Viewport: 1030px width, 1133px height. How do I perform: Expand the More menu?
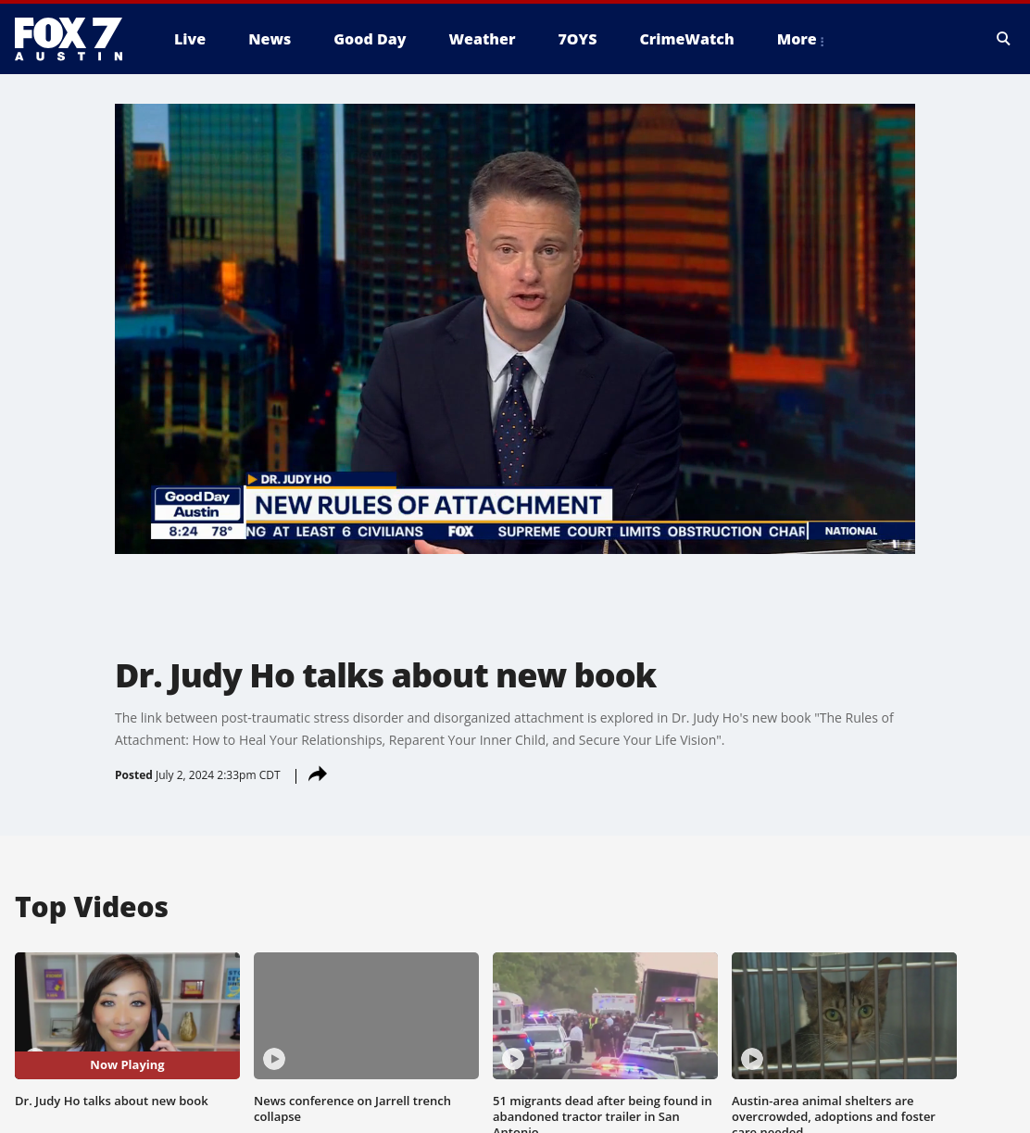pyautogui.click(x=800, y=39)
